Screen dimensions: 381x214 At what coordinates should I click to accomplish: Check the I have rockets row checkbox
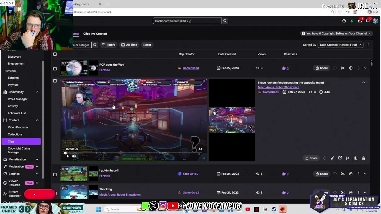click(55, 81)
